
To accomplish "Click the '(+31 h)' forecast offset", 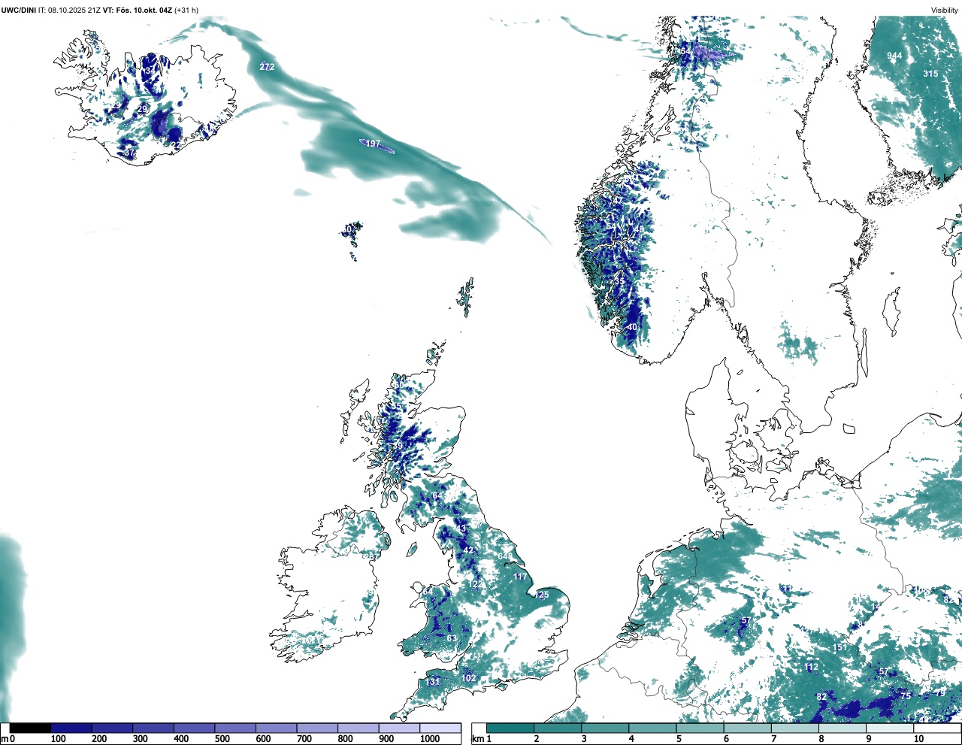I will pyautogui.click(x=186, y=11).
